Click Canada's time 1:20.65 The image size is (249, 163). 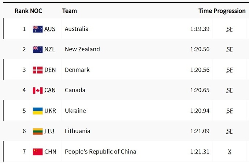[x=200, y=90]
